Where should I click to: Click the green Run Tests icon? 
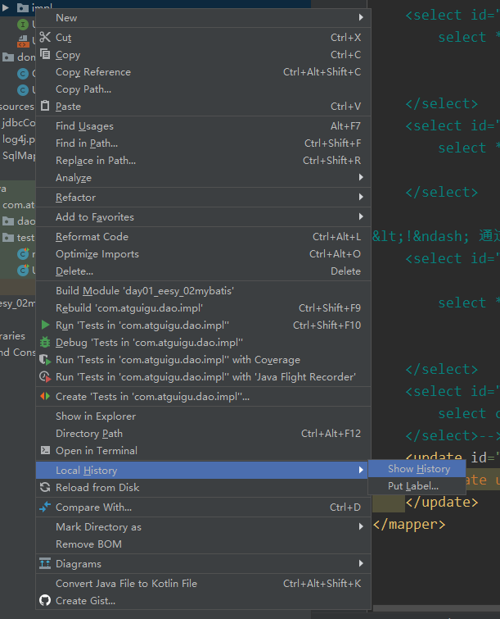(45, 325)
